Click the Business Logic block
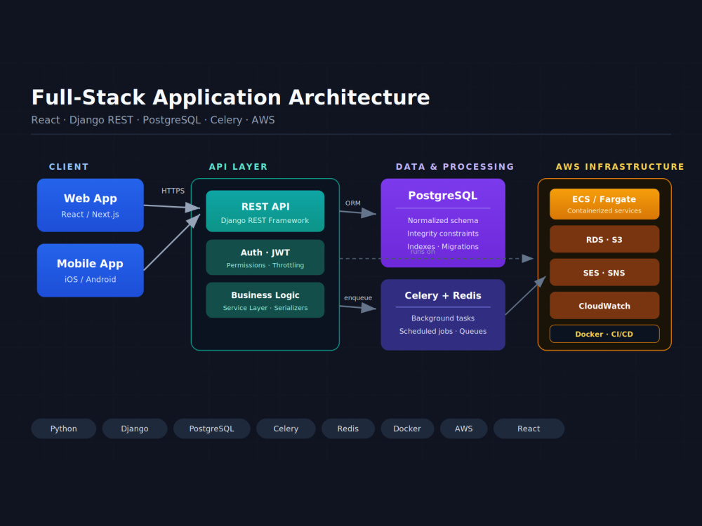The width and height of the screenshot is (702, 526). click(265, 299)
